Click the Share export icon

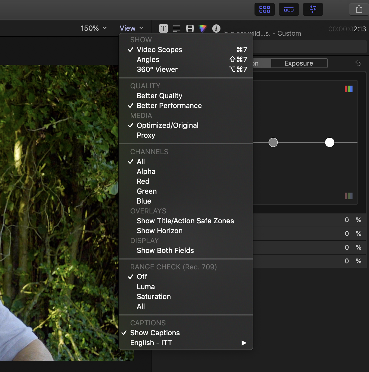click(x=359, y=9)
